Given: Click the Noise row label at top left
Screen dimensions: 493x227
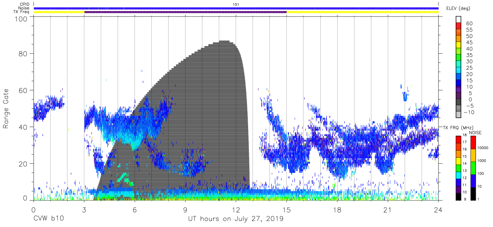Looking at the screenshot, I should [x=24, y=8].
